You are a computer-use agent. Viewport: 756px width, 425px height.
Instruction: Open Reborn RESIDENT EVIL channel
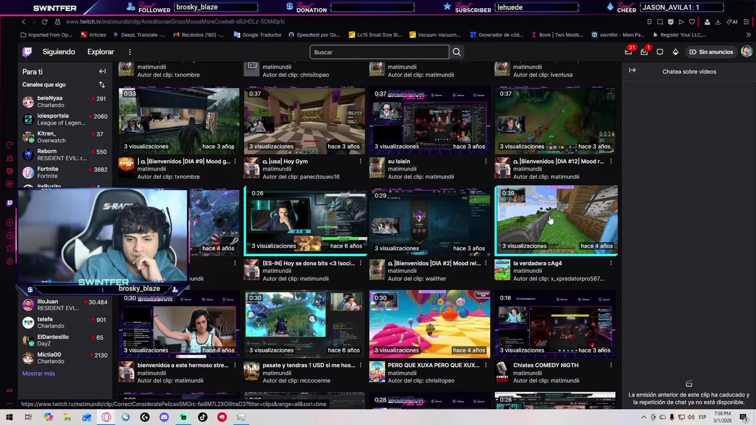64,155
